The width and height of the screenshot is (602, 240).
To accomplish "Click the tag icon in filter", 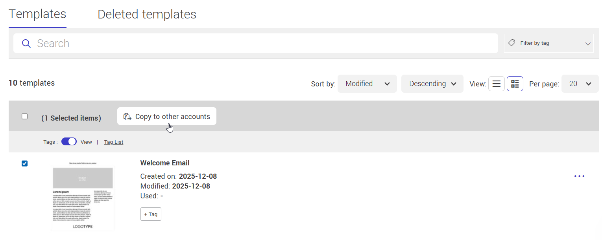I will [x=512, y=43].
